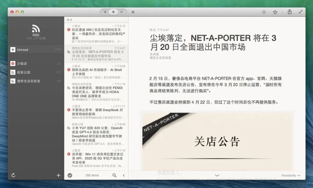
Task: Click the 266 items count label
Action: pos(92,176)
